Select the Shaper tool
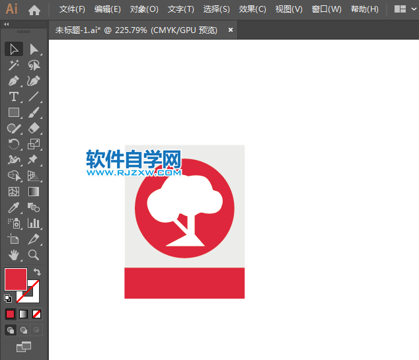This screenshot has height=360, width=419. click(14, 128)
